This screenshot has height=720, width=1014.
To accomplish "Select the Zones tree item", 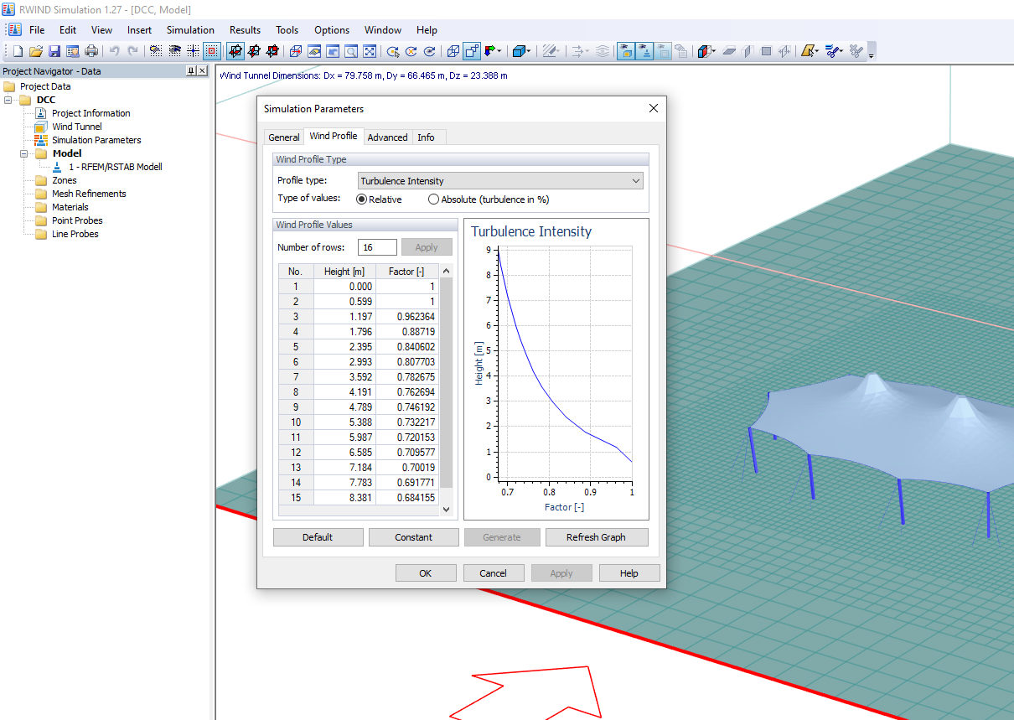I will tap(64, 180).
